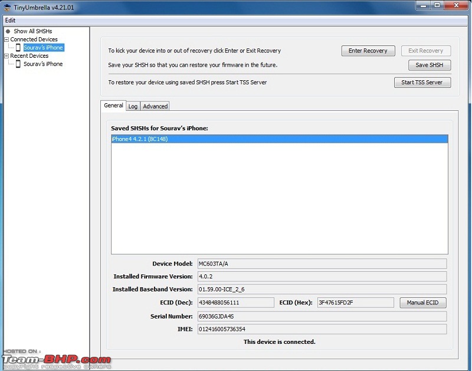Select the Connected Devices tree label
472x371 pixels.
[34, 40]
